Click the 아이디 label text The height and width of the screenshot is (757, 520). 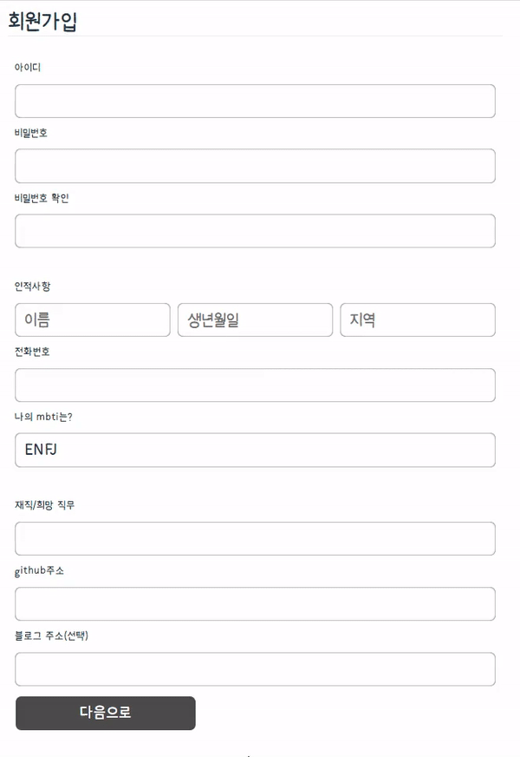[x=28, y=67]
